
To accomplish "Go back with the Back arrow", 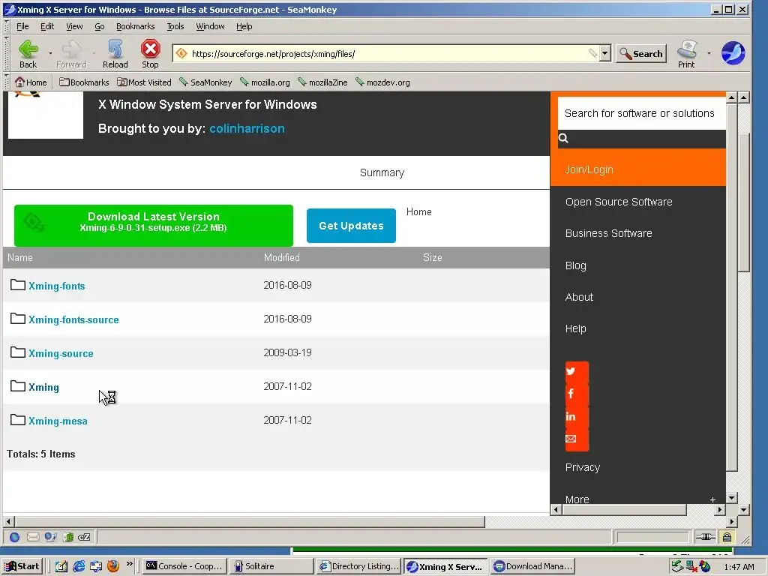I will pos(28,53).
